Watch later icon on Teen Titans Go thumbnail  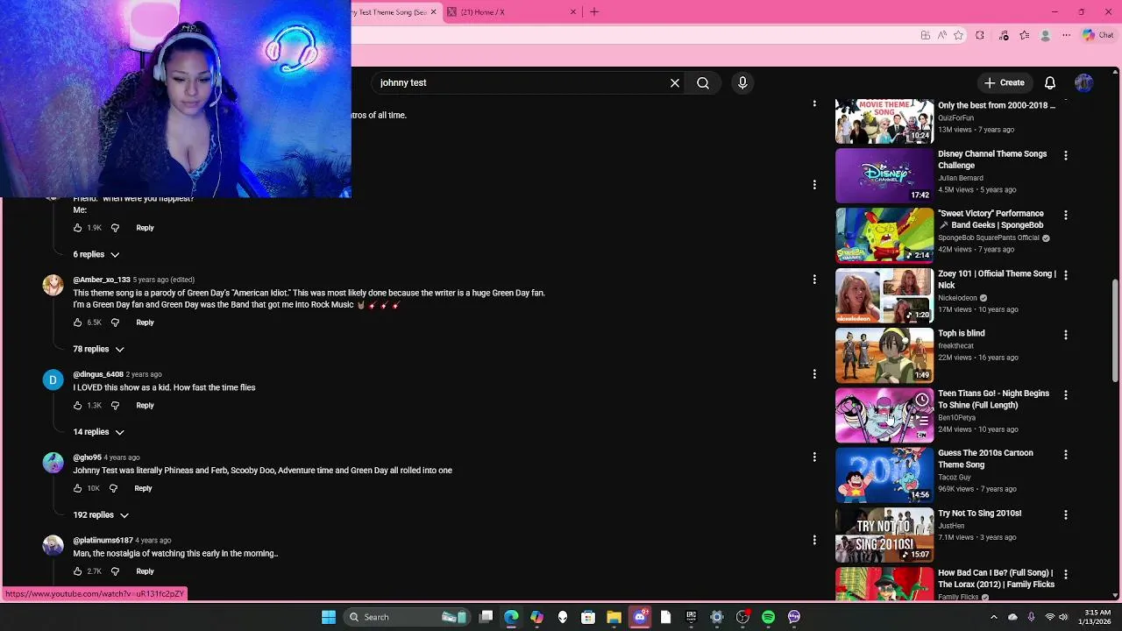click(922, 400)
